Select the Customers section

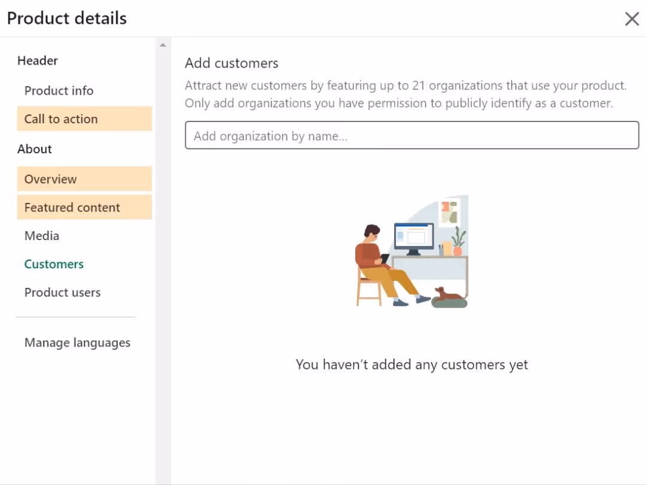point(54,264)
